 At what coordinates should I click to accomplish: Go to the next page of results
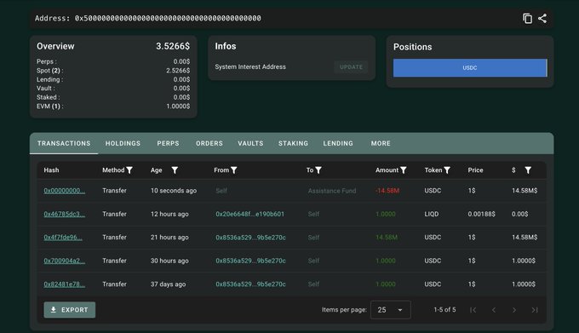tap(514, 310)
